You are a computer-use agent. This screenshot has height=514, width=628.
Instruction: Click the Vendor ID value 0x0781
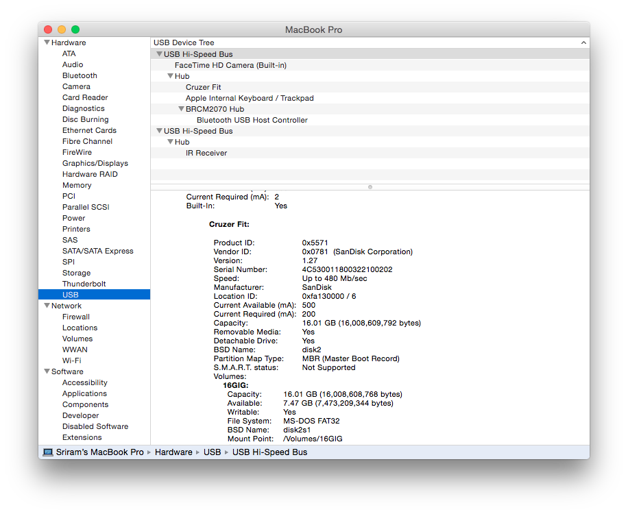point(315,252)
